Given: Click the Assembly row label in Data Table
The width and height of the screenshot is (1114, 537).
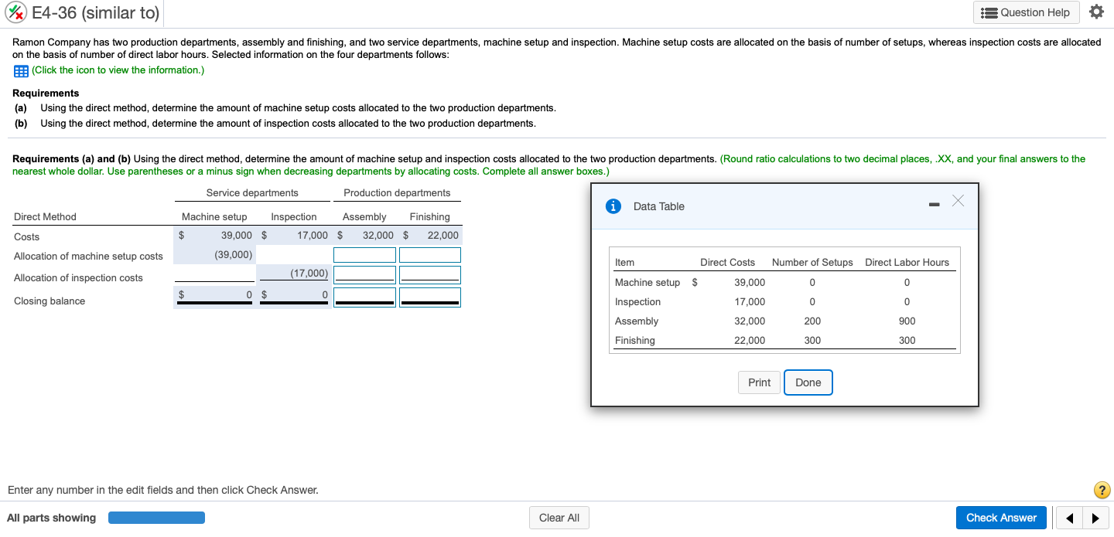Looking at the screenshot, I should tap(637, 321).
